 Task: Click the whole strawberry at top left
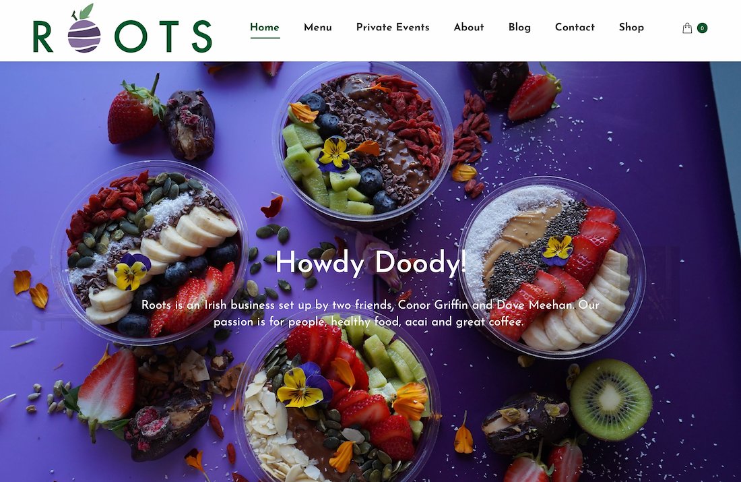135,111
